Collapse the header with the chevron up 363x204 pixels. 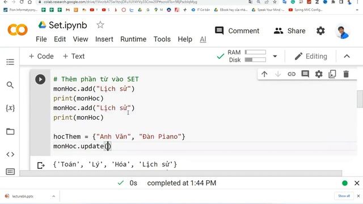click(x=347, y=56)
